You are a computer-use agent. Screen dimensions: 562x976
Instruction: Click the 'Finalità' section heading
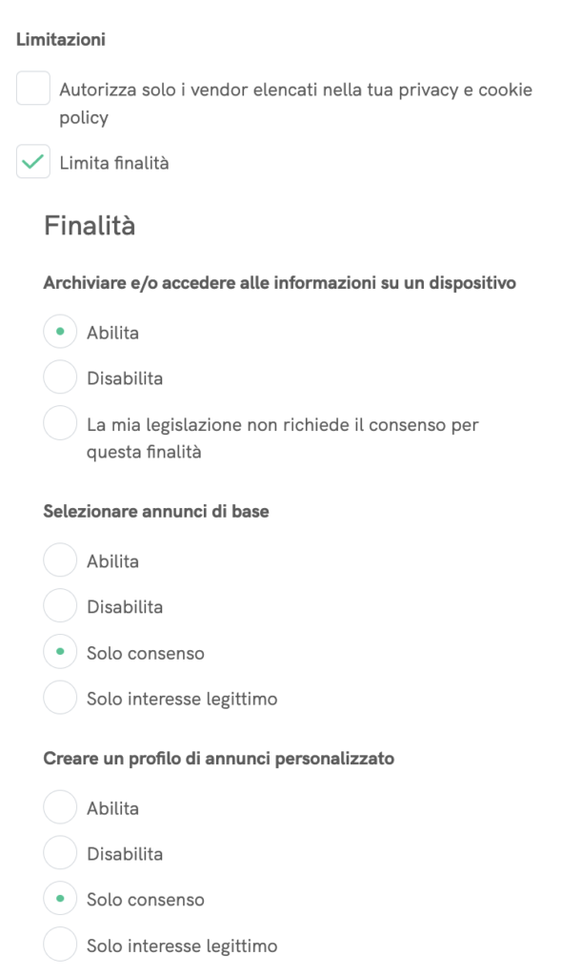90,226
